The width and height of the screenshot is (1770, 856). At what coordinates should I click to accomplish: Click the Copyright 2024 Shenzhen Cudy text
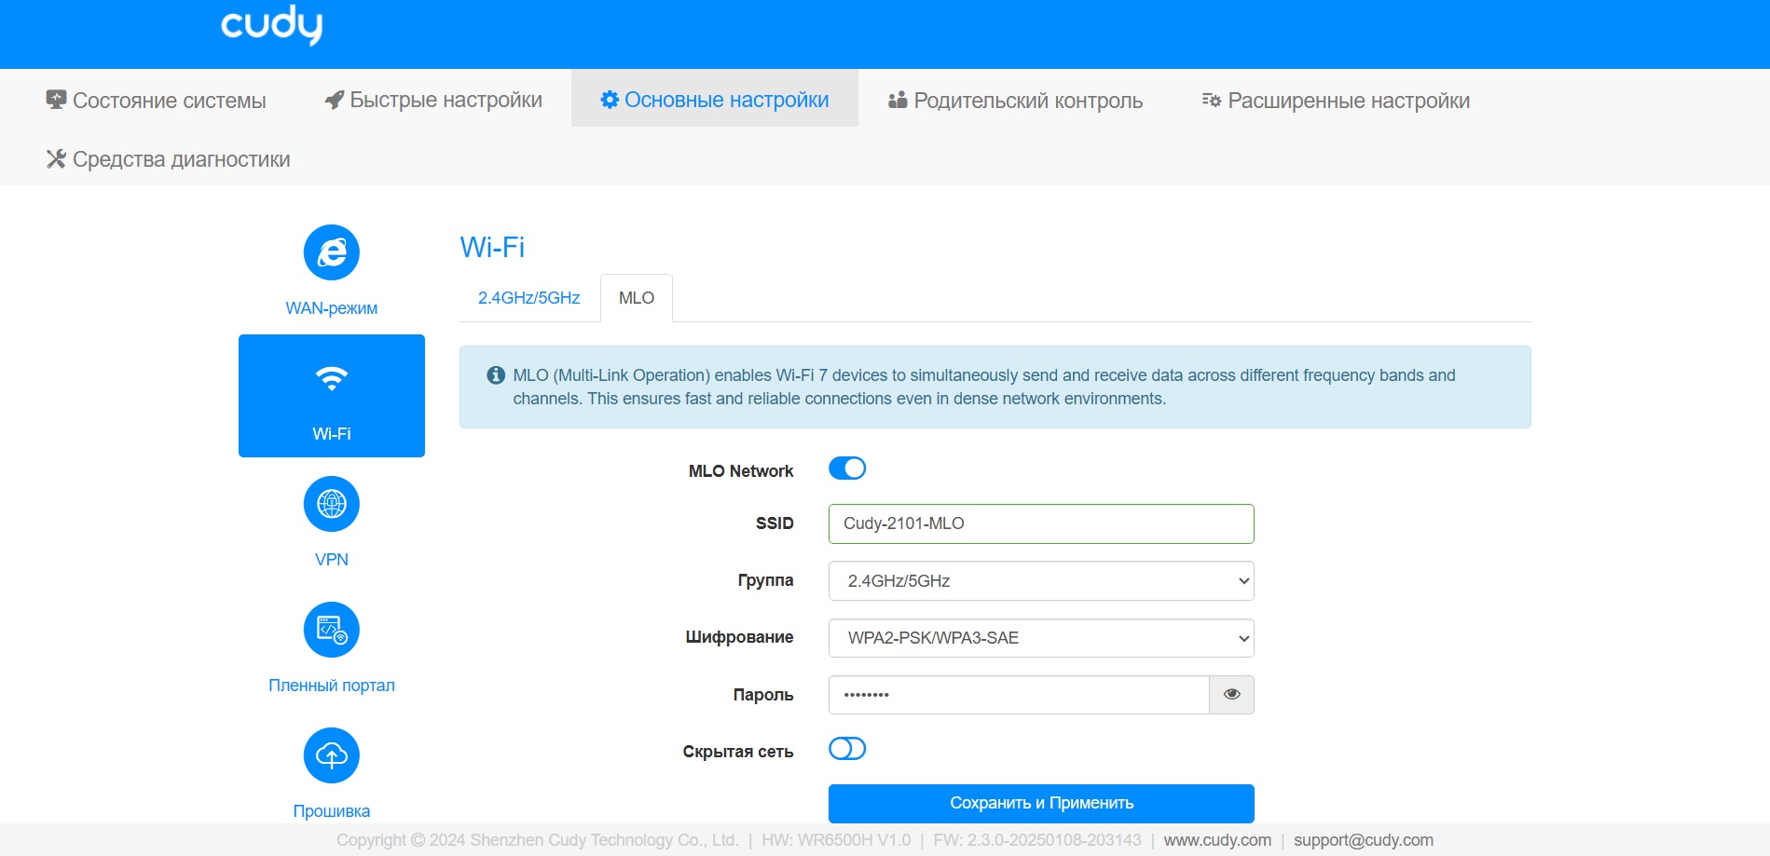point(538,840)
